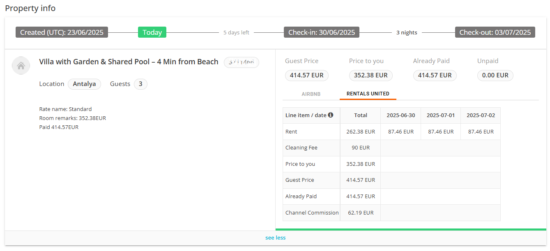Click the Created (UTC) date badge
The image size is (550, 251).
pyautogui.click(x=62, y=32)
